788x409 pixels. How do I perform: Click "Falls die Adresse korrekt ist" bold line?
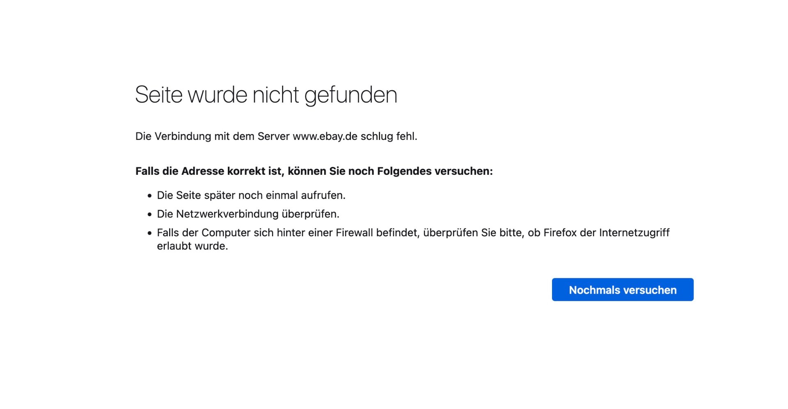pos(314,171)
